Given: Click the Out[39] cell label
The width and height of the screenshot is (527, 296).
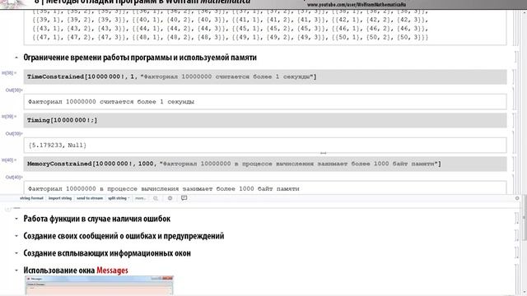Looking at the screenshot, I should pyautogui.click(x=14, y=133).
